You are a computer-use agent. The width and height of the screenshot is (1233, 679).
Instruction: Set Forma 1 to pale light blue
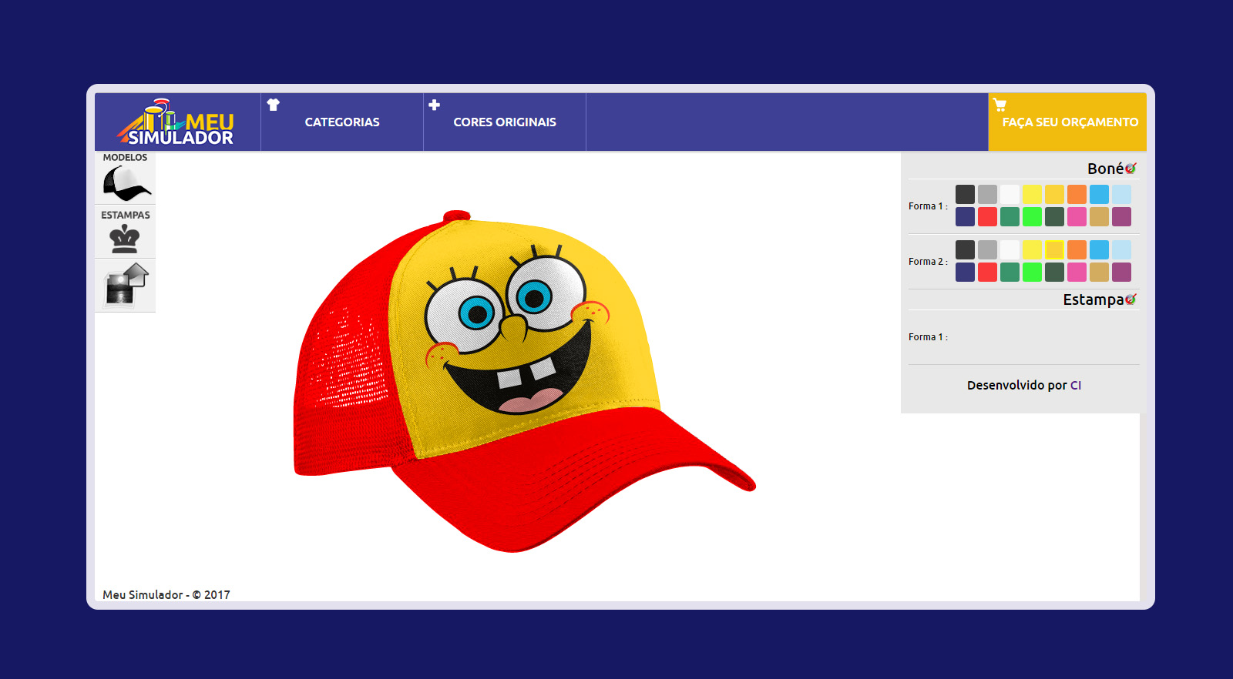(1121, 194)
